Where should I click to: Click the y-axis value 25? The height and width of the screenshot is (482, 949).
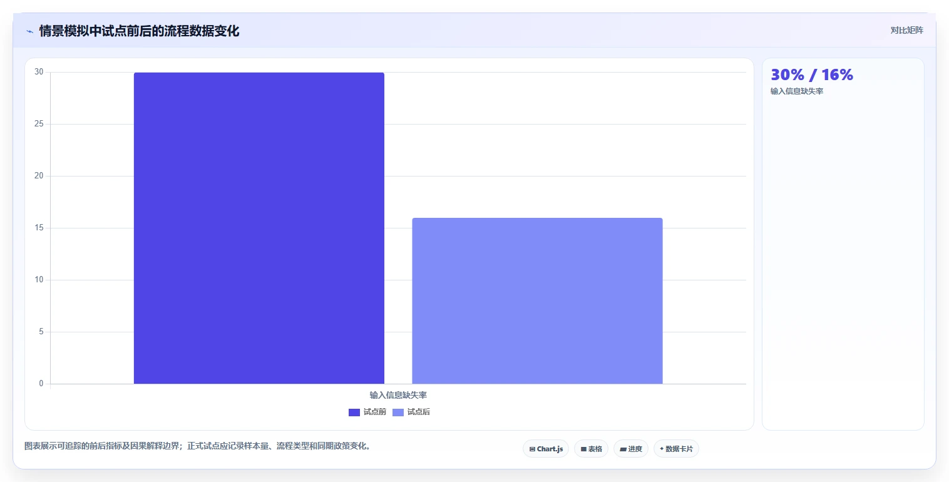[39, 124]
